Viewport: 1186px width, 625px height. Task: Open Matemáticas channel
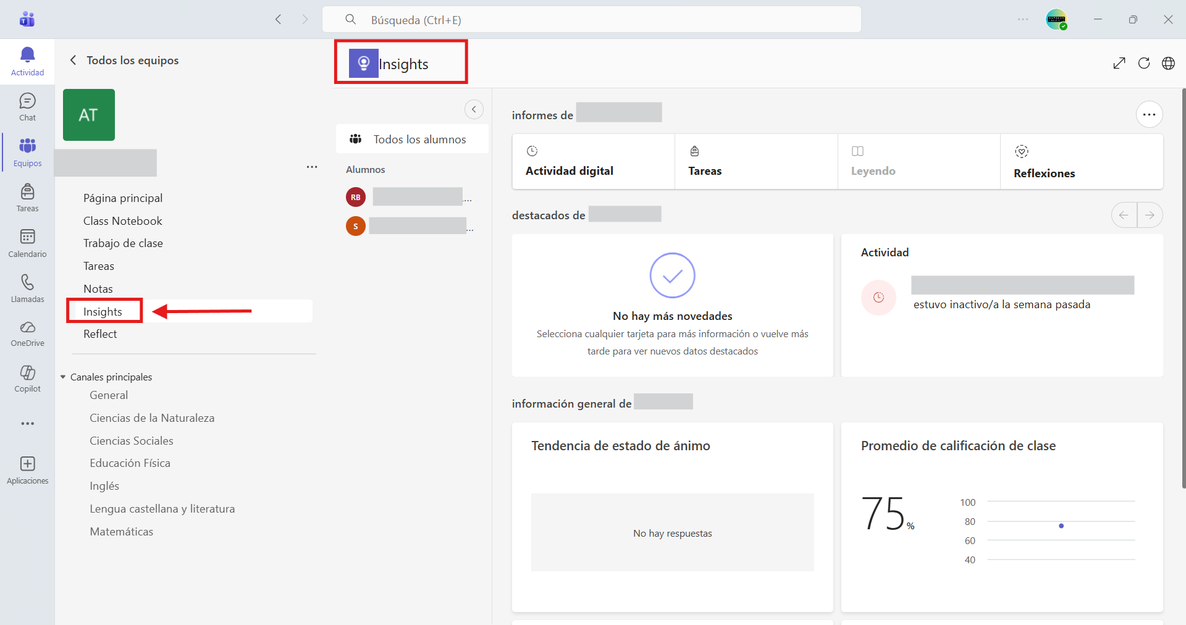tap(121, 531)
